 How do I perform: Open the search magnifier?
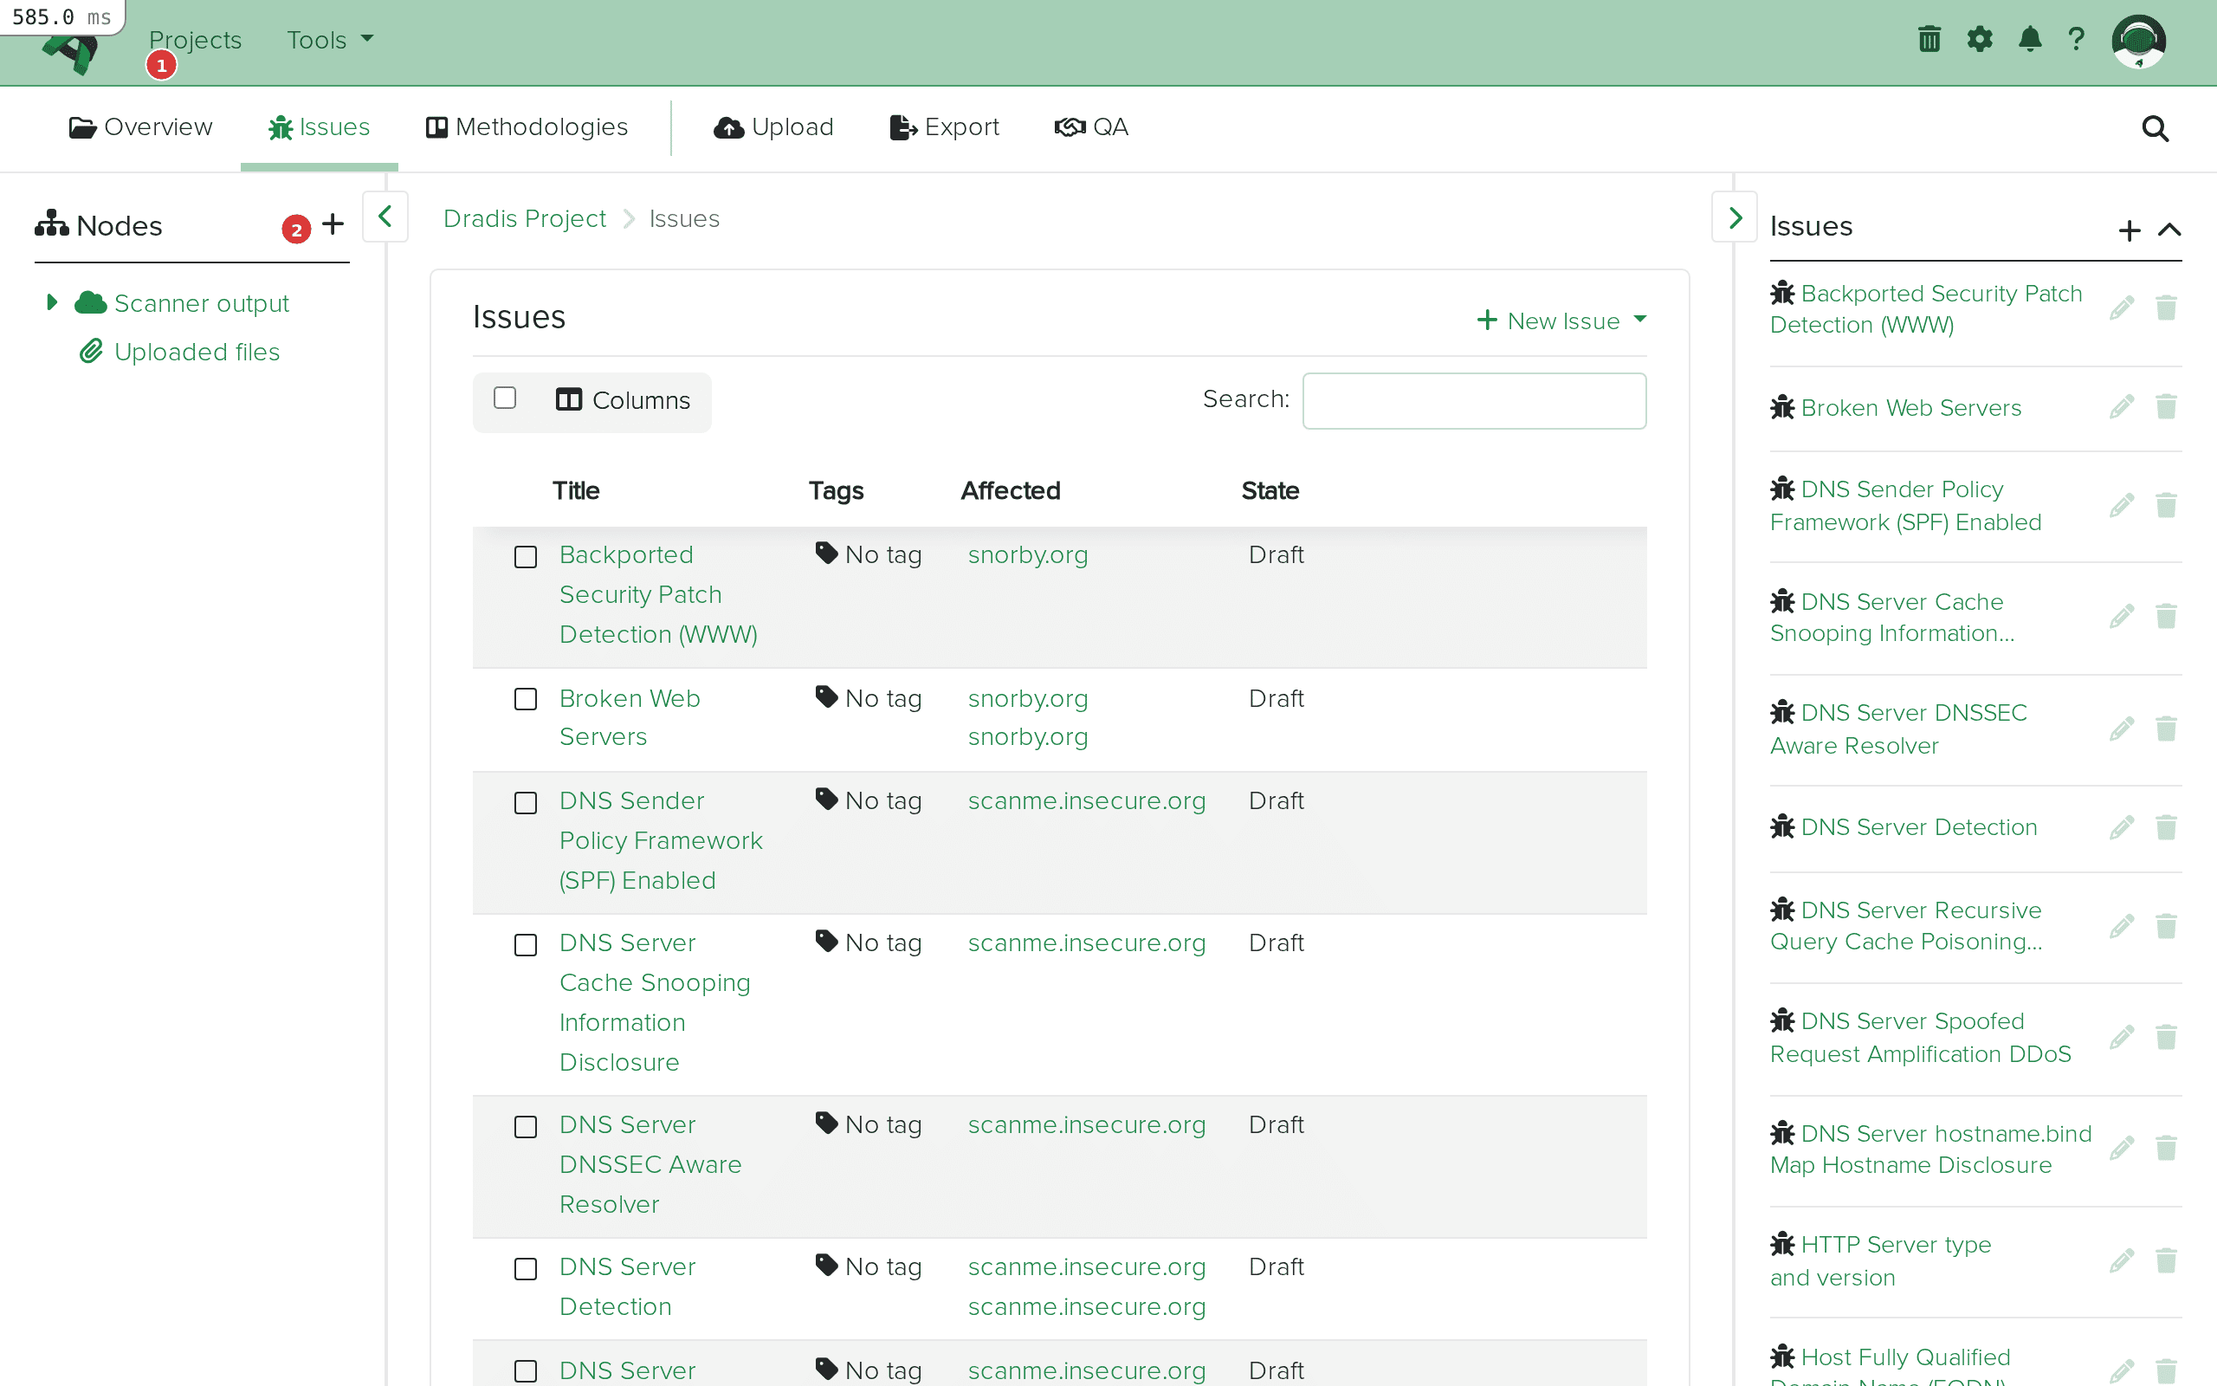[x=2155, y=128]
